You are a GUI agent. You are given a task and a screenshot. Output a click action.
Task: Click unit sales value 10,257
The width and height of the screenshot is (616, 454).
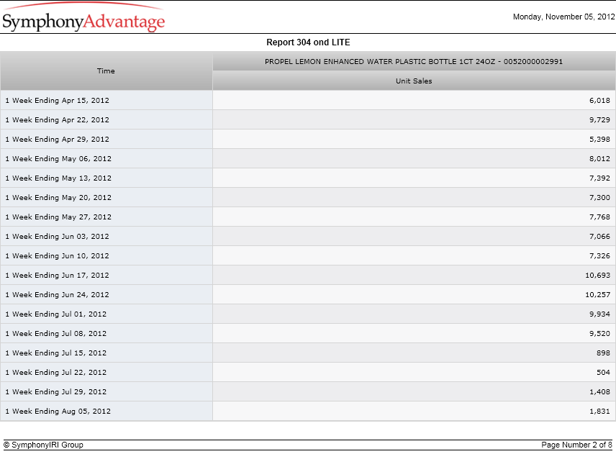[597, 295]
